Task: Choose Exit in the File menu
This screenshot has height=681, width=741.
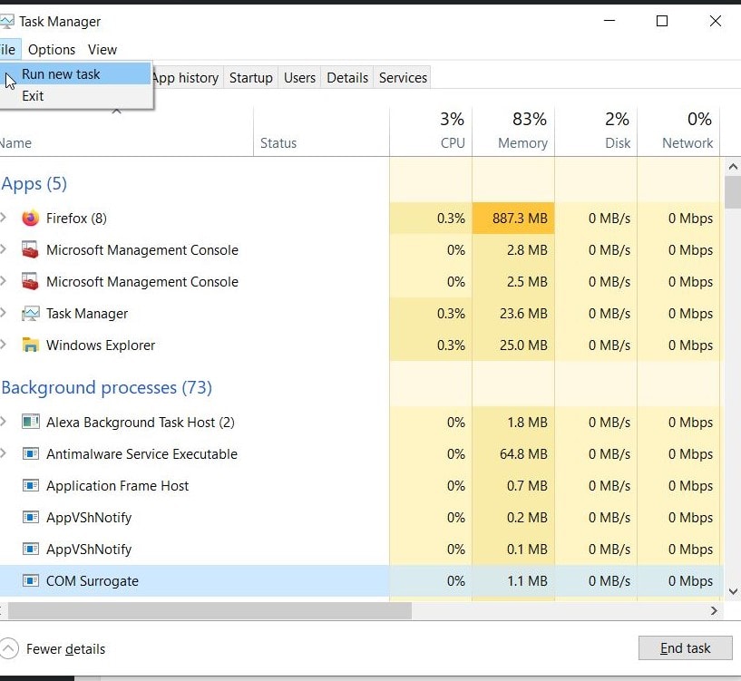Action: tap(75, 96)
